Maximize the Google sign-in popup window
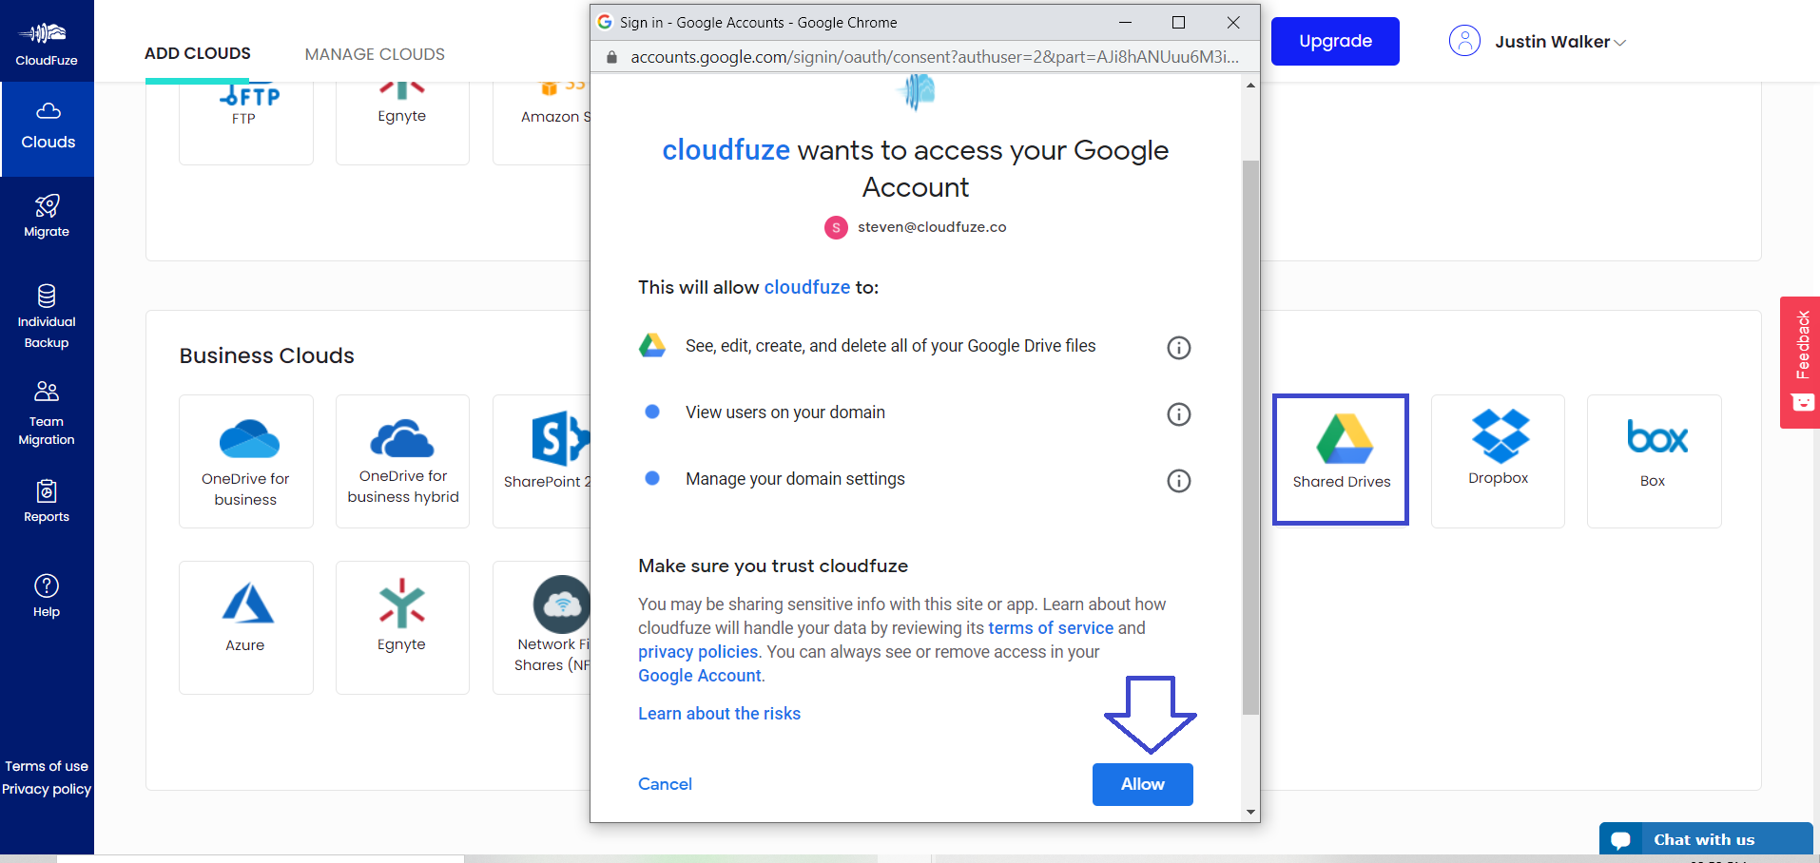Viewport: 1820px width, 863px height. tap(1178, 22)
